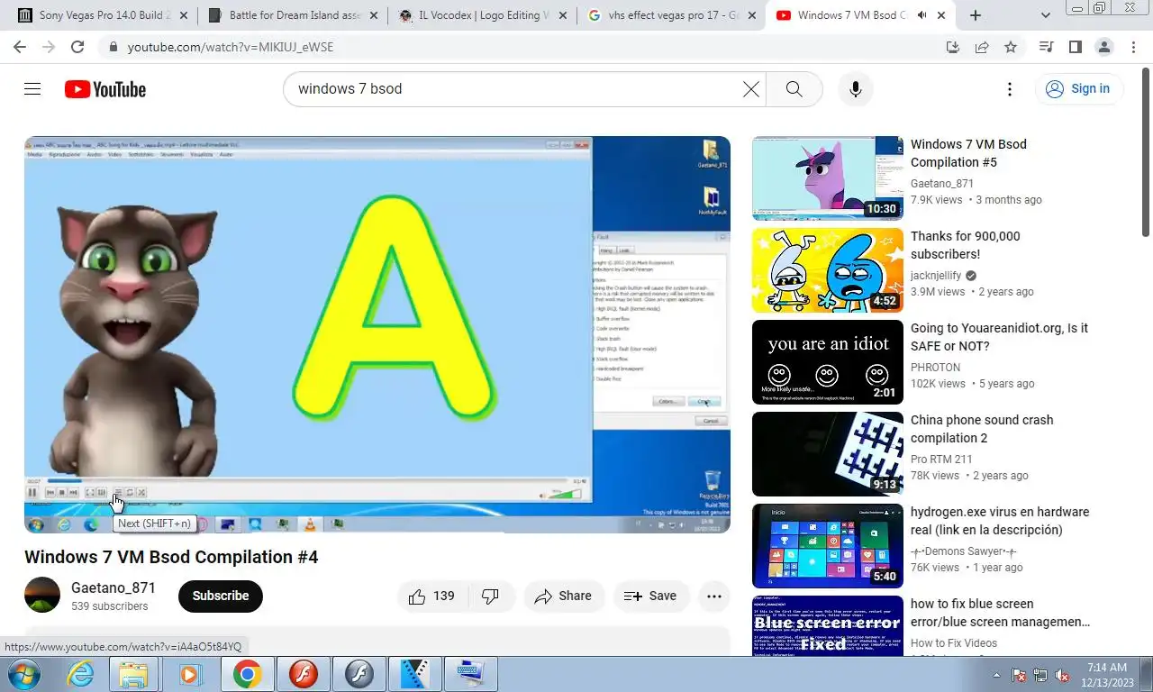1153x692 pixels.
Task: Open 'how to fix blue screen error' title
Action: [x=1000, y=613]
